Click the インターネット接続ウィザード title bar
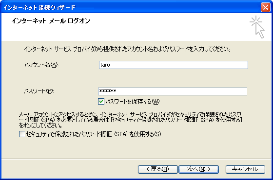The image size is (273, 180). [x=131, y=8]
